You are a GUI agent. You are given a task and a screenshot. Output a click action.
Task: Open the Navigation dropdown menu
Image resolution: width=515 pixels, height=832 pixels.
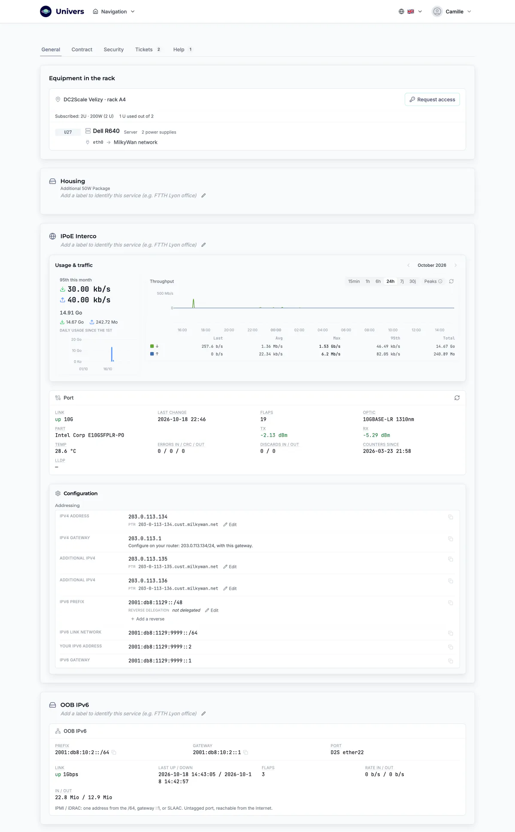pyautogui.click(x=114, y=12)
